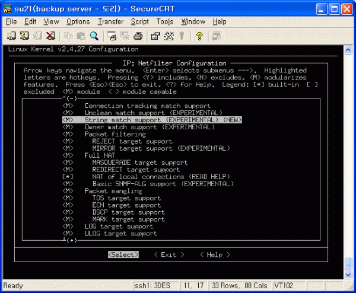
Task: Open the Tools menu
Action: [x=165, y=21]
